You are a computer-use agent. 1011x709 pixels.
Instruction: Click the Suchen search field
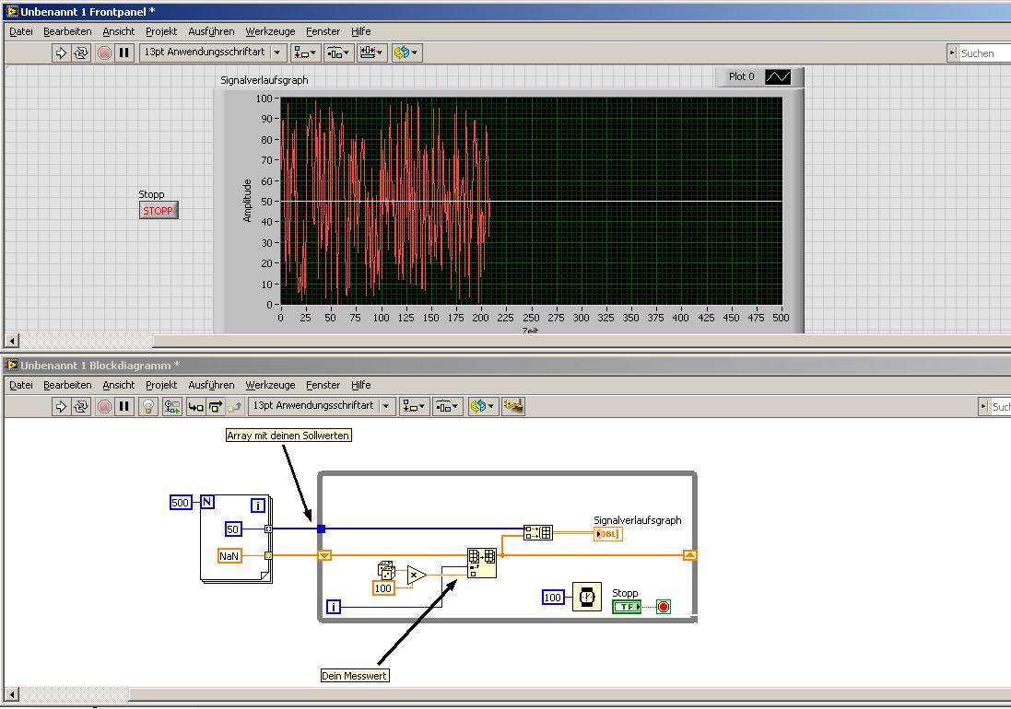point(982,53)
